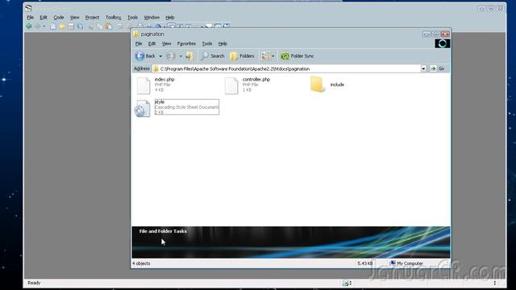Viewport: 516px width, 290px height.
Task: Click the Undo icon in editor toolbar
Action: point(120,27)
